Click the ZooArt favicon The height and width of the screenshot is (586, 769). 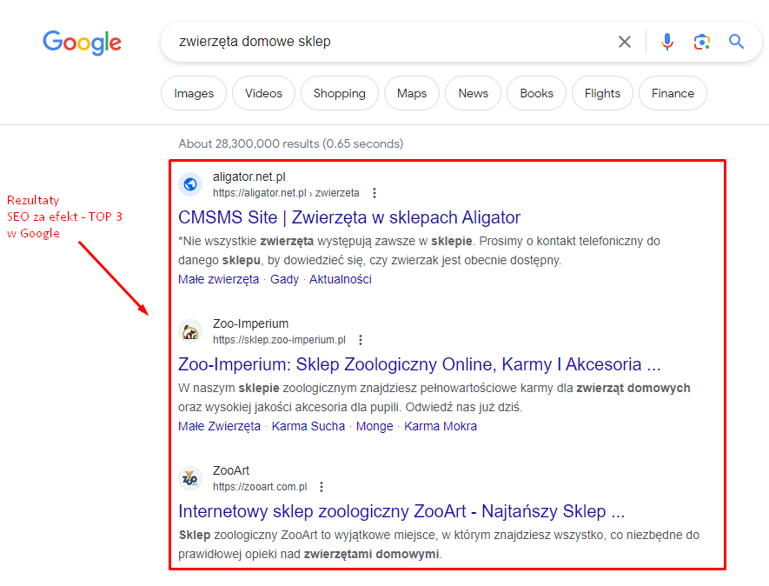pyautogui.click(x=190, y=478)
